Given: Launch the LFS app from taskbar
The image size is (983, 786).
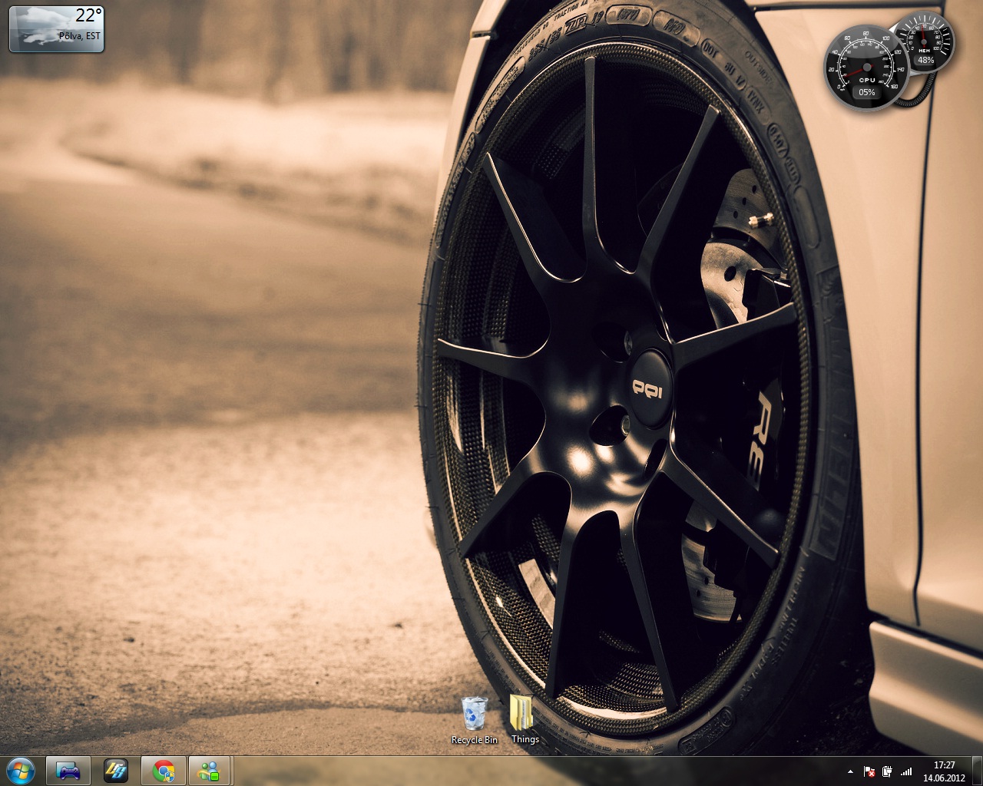Looking at the screenshot, I should click(116, 771).
